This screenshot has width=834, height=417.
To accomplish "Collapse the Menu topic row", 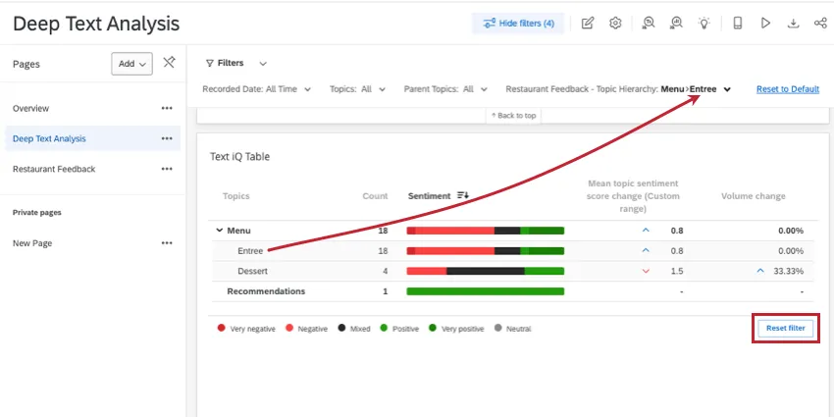I will point(219,231).
